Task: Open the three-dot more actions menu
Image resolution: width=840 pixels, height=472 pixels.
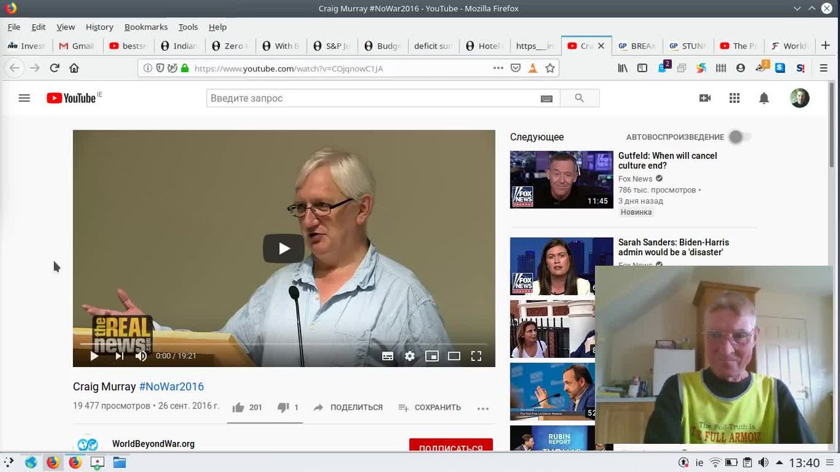Action: (483, 408)
